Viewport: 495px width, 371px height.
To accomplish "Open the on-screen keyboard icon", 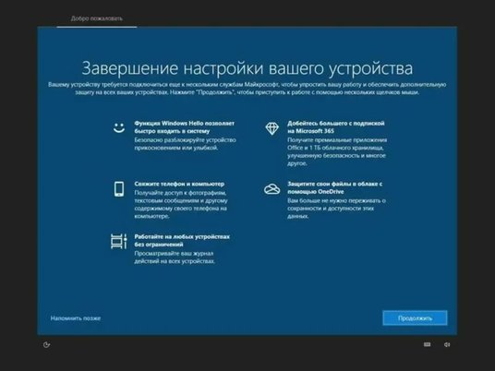I will pyautogui.click(x=427, y=344).
